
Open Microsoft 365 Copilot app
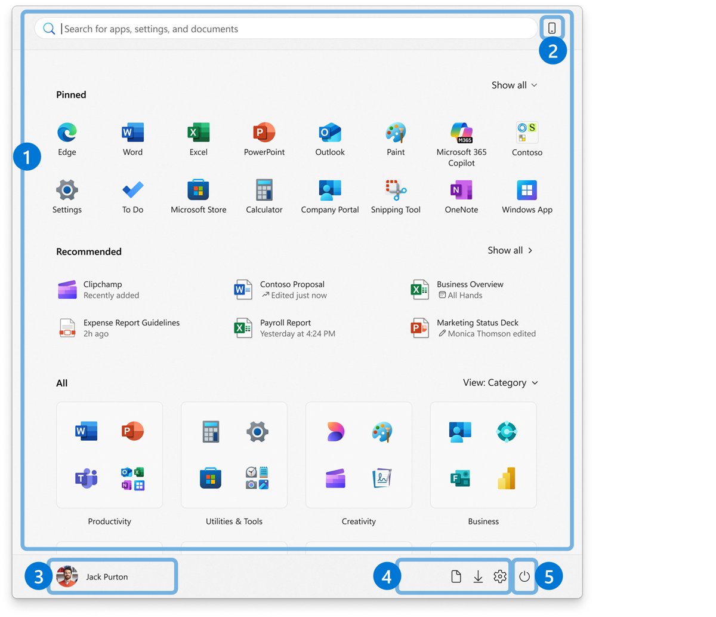(461, 143)
